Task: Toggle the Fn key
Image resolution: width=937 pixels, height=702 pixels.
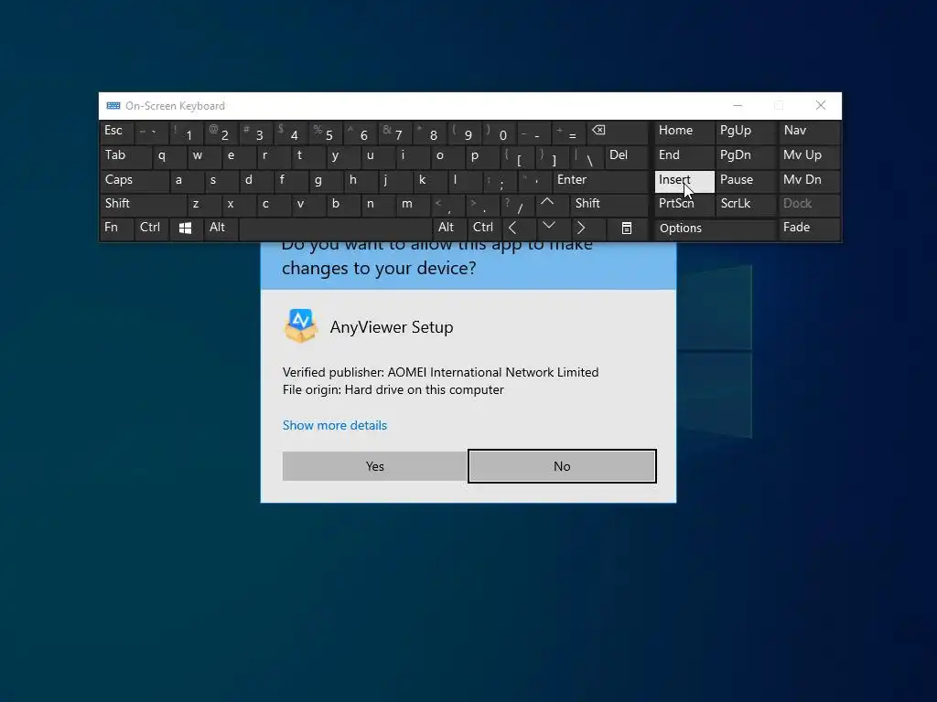Action: (116, 228)
